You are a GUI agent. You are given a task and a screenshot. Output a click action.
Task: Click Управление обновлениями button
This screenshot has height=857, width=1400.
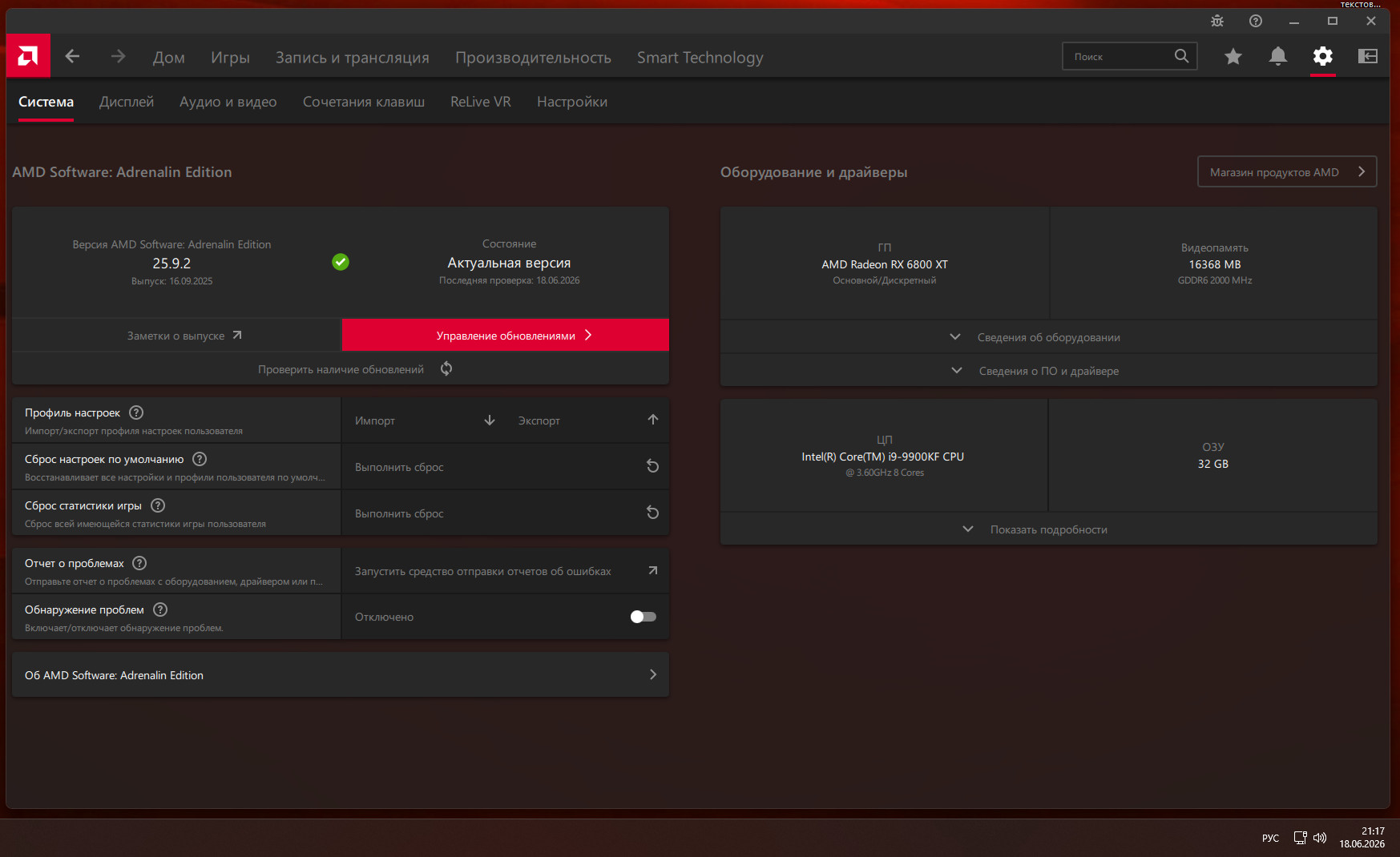(506, 335)
